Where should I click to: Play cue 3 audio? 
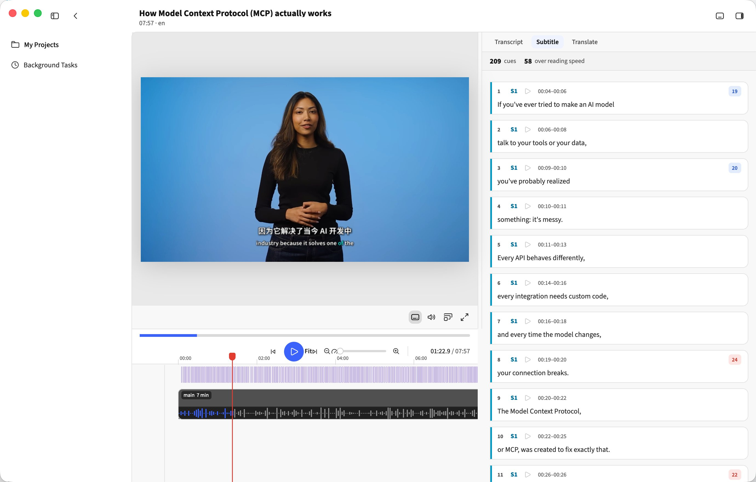coord(528,168)
